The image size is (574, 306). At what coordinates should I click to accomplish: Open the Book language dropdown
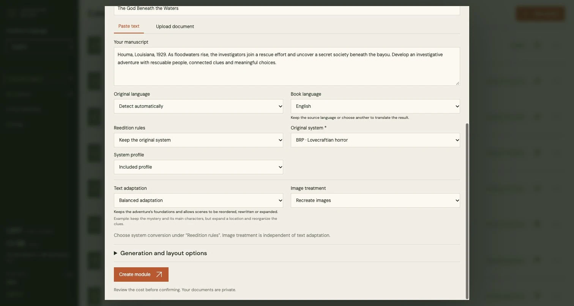(x=375, y=106)
